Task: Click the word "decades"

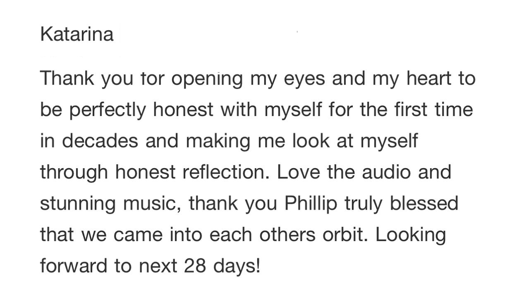Action: 100,141
